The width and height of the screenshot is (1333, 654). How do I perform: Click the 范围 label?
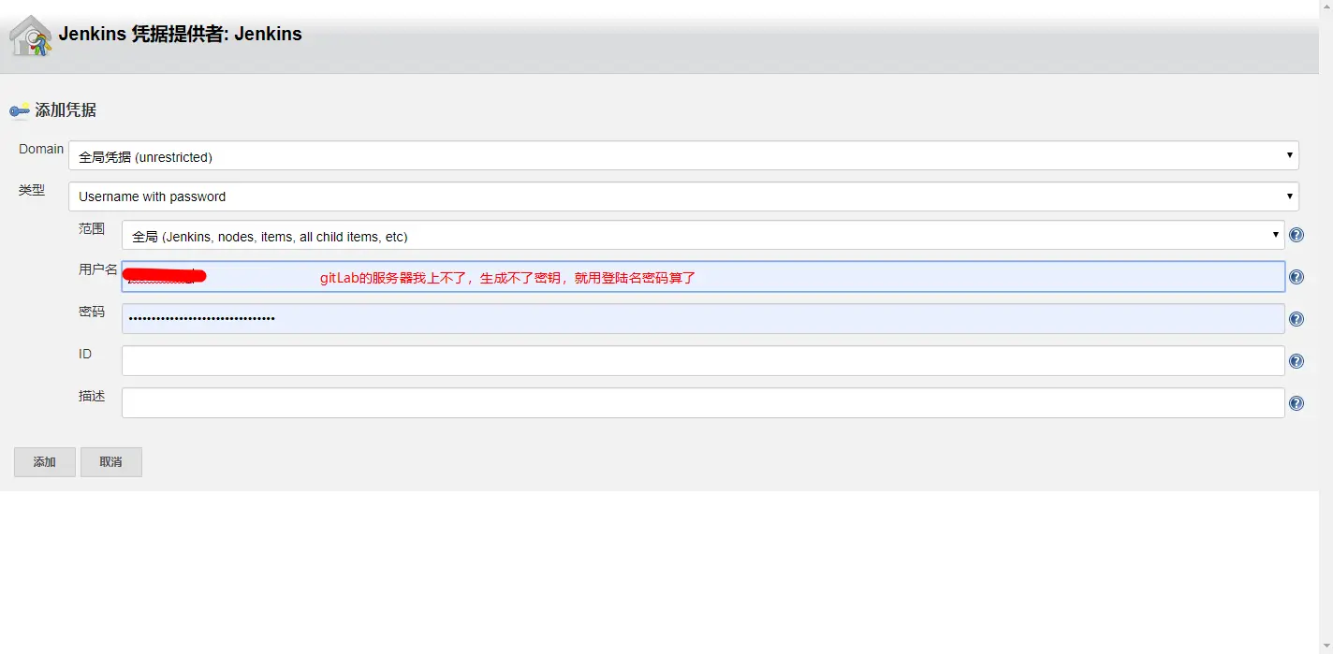point(92,228)
